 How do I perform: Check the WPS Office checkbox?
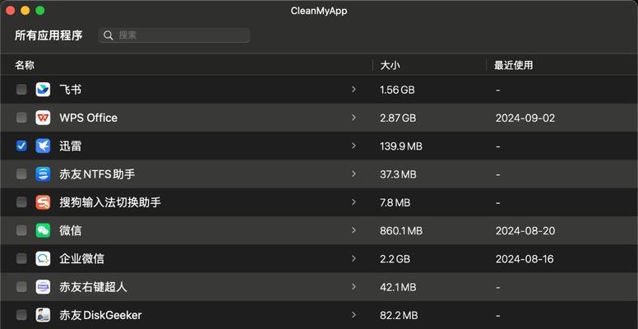tap(21, 118)
